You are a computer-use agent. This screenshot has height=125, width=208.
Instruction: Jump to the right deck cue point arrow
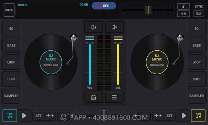[x=158, y=116]
